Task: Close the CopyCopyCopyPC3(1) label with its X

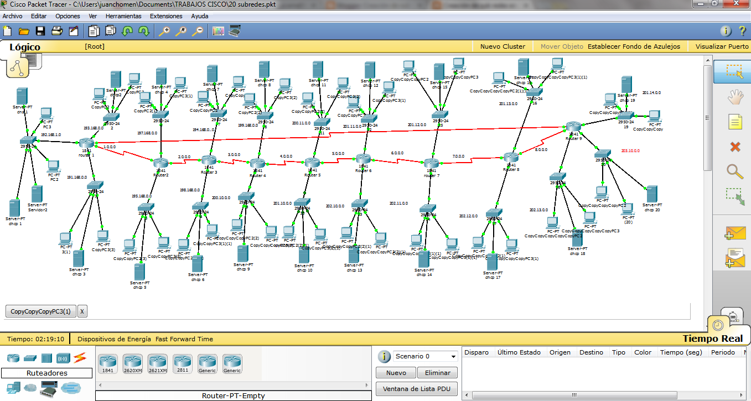Action: pos(81,311)
